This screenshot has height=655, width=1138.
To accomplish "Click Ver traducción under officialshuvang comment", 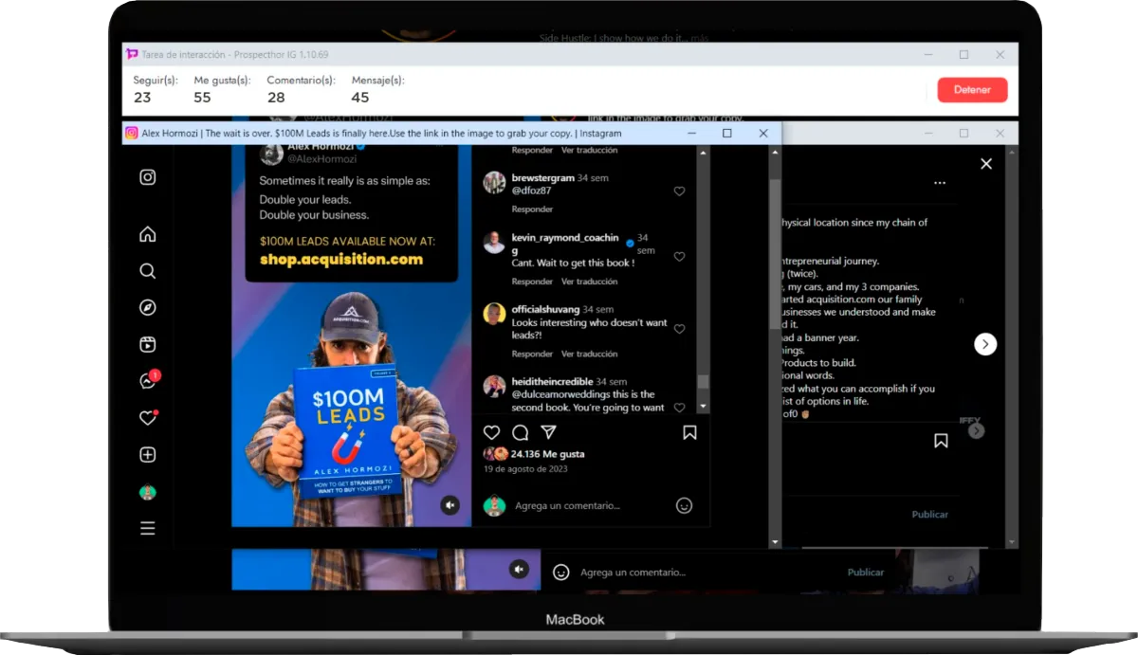I will coord(589,354).
